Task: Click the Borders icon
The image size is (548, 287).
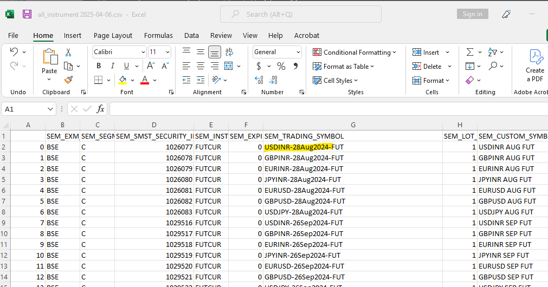Action: point(99,80)
